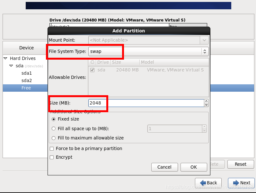
Task: Click the Size (MB) field containing 2048
Action: [x=146, y=103]
